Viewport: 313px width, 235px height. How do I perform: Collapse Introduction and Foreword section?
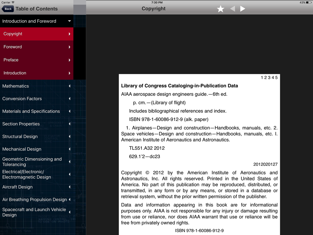pyautogui.click(x=37, y=21)
